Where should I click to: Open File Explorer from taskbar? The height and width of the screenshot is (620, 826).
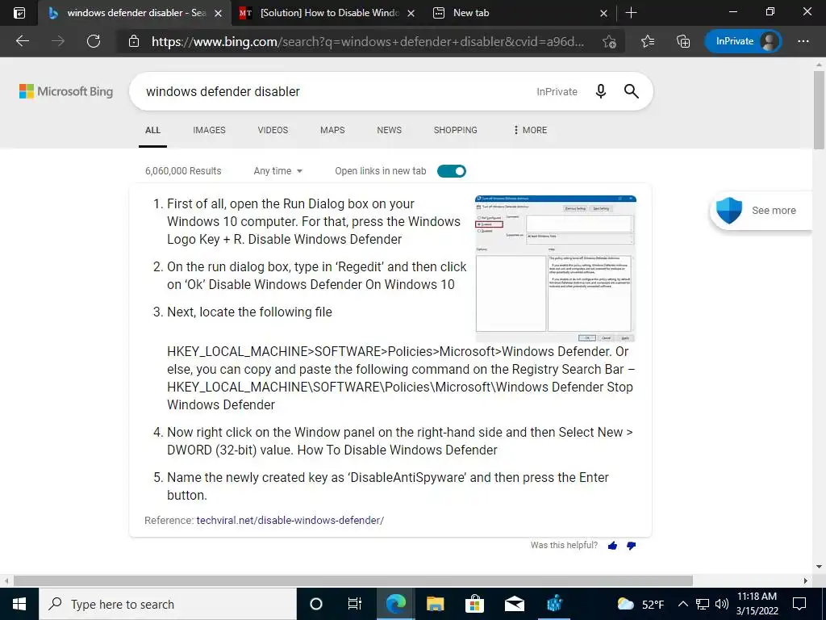pyautogui.click(x=435, y=604)
